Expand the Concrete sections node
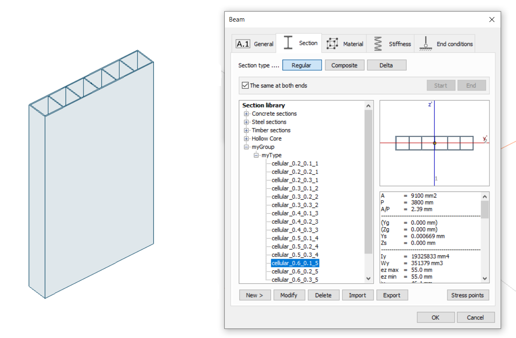This screenshot has height=338, width=516. [246, 114]
